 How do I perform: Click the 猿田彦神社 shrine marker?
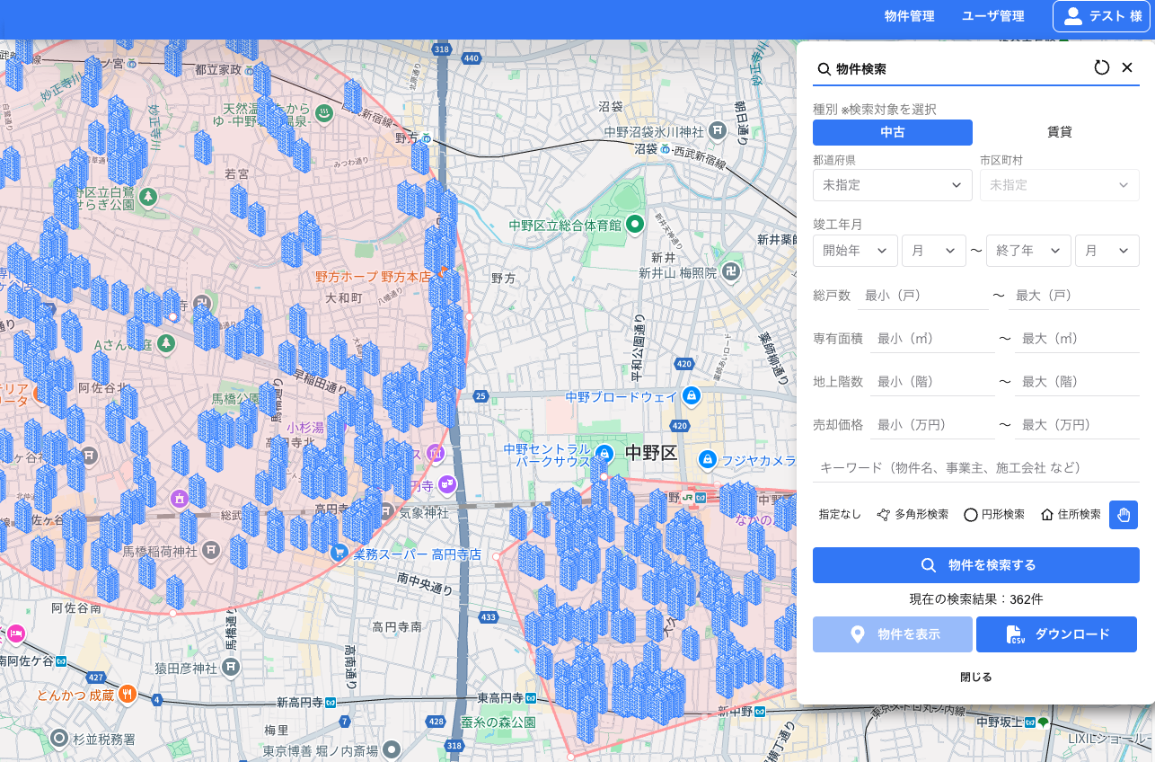(x=231, y=666)
